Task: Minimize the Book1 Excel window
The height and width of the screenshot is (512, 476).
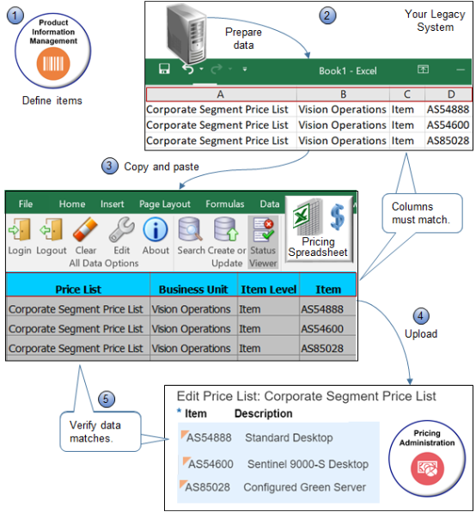Action: pos(461,70)
